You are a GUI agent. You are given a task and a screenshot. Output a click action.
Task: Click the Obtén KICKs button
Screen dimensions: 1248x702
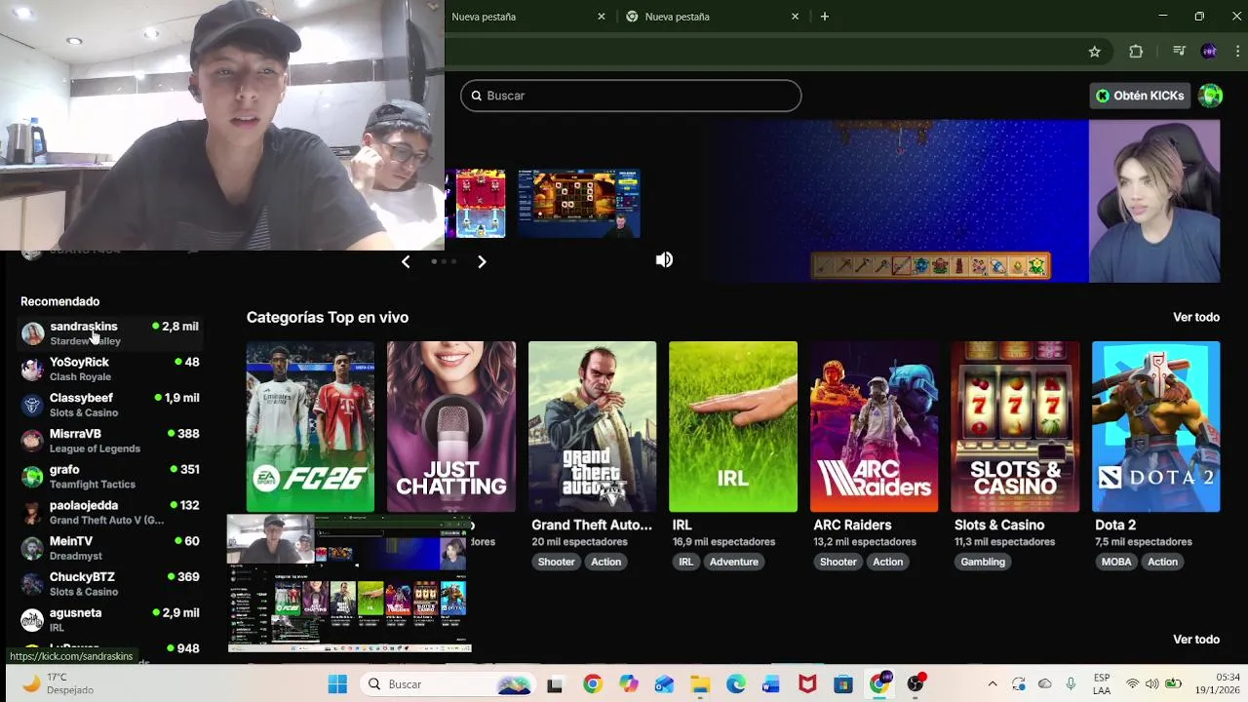pyautogui.click(x=1140, y=96)
